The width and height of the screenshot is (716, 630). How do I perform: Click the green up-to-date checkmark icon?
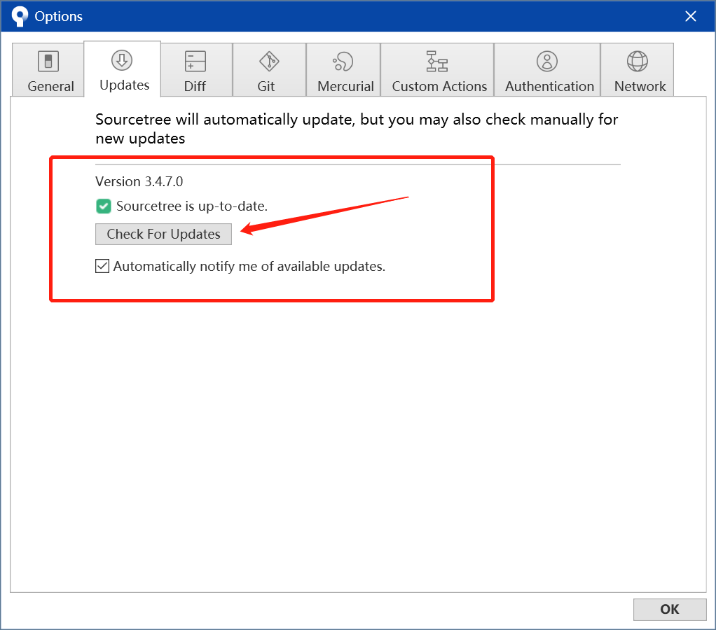pos(104,206)
